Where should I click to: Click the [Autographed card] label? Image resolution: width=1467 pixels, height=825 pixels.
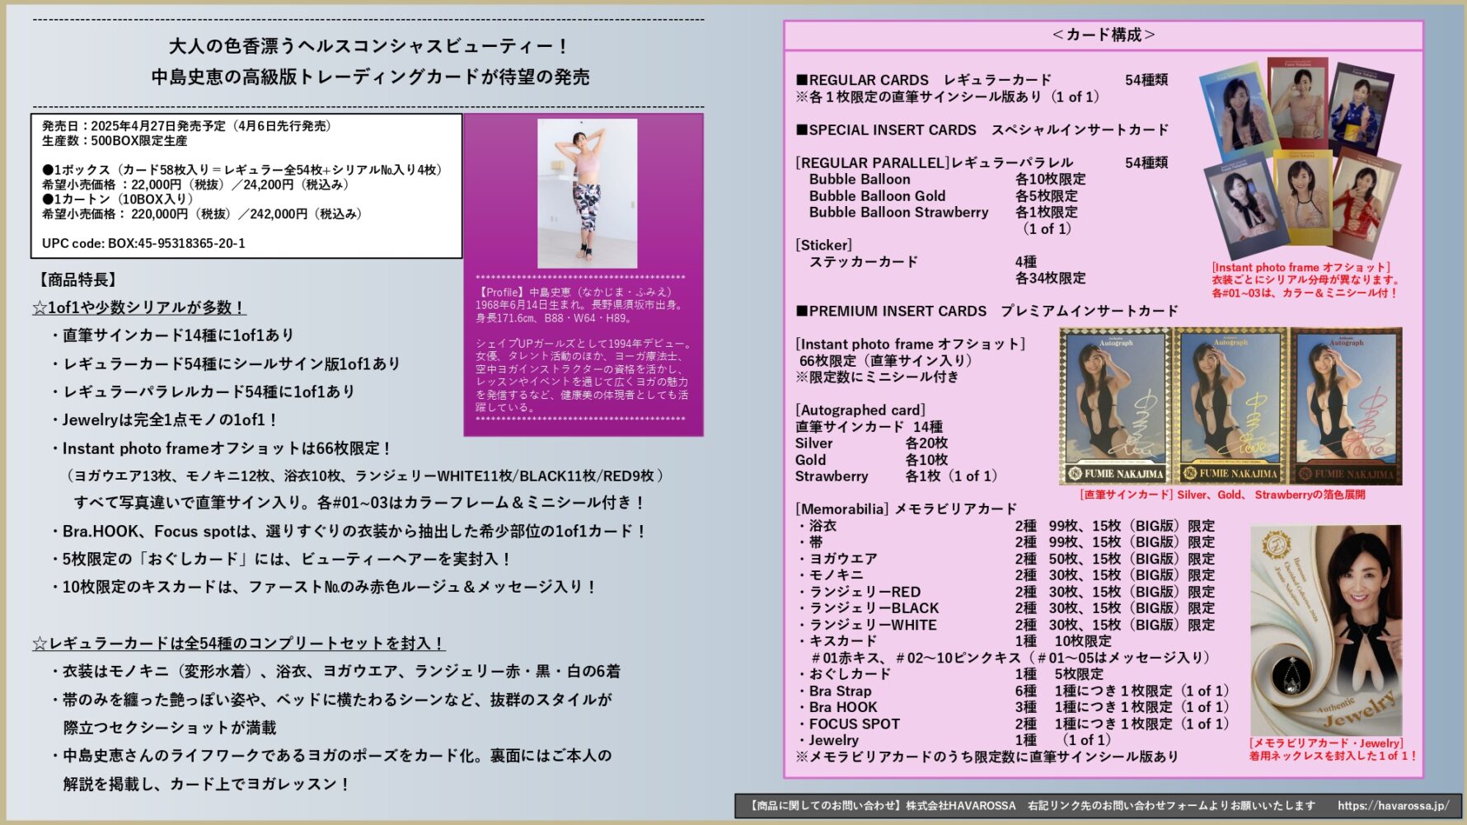point(860,410)
